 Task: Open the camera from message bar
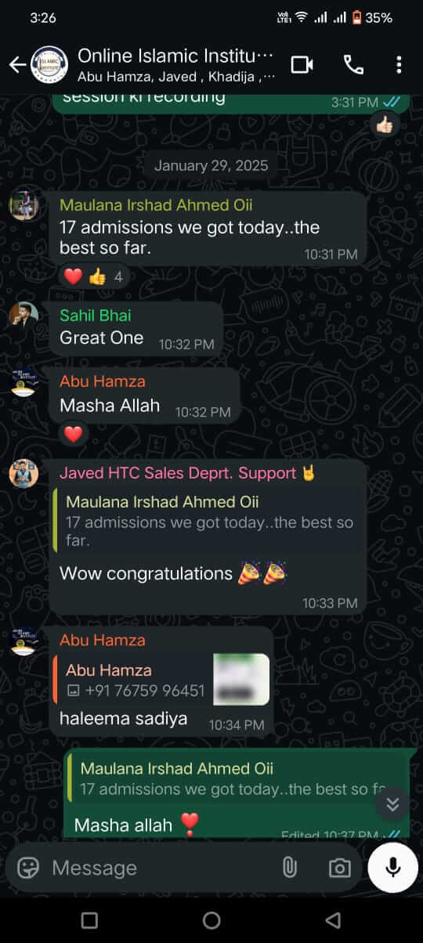point(339,867)
